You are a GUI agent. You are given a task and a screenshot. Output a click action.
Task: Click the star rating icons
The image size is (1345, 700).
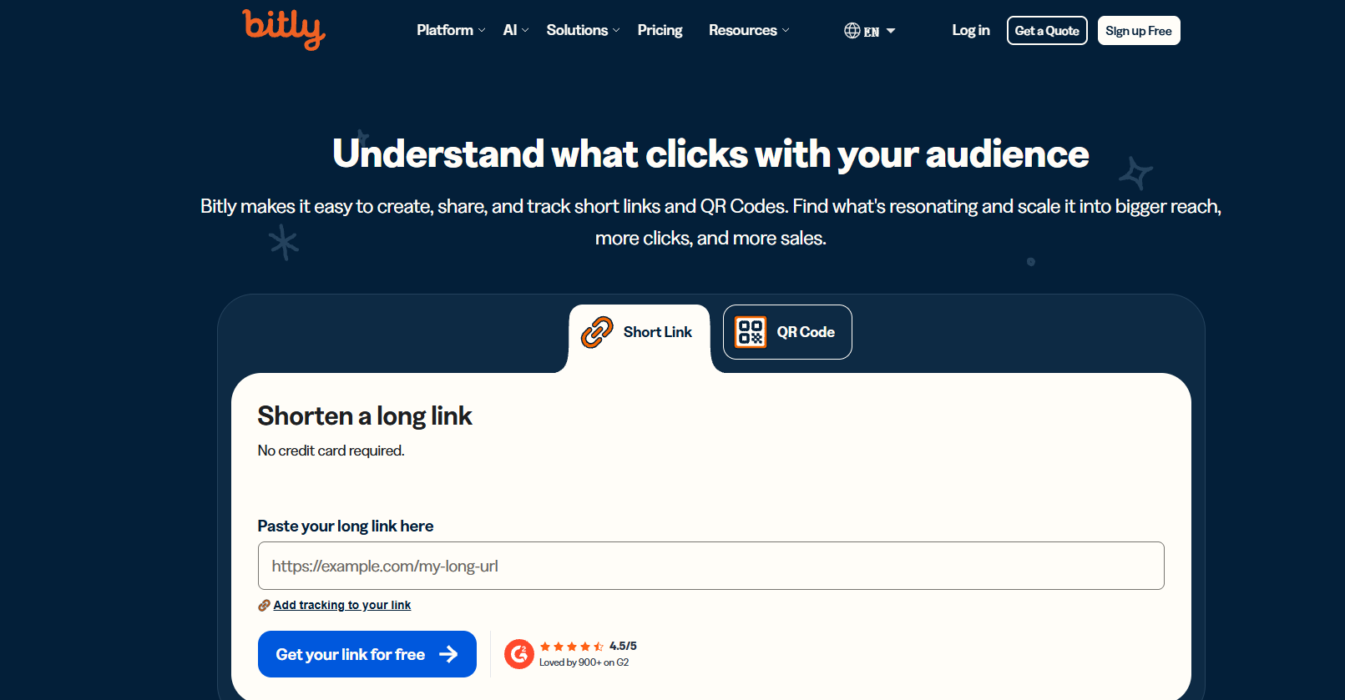pyautogui.click(x=572, y=647)
